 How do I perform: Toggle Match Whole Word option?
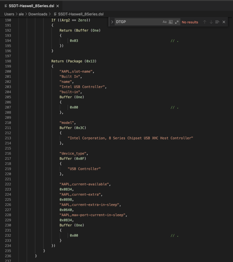click(x=170, y=22)
